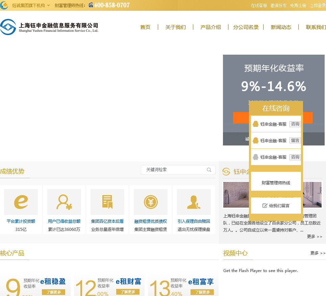Click the grey offline 钰申金融-客服 avatar icon

tap(255, 157)
